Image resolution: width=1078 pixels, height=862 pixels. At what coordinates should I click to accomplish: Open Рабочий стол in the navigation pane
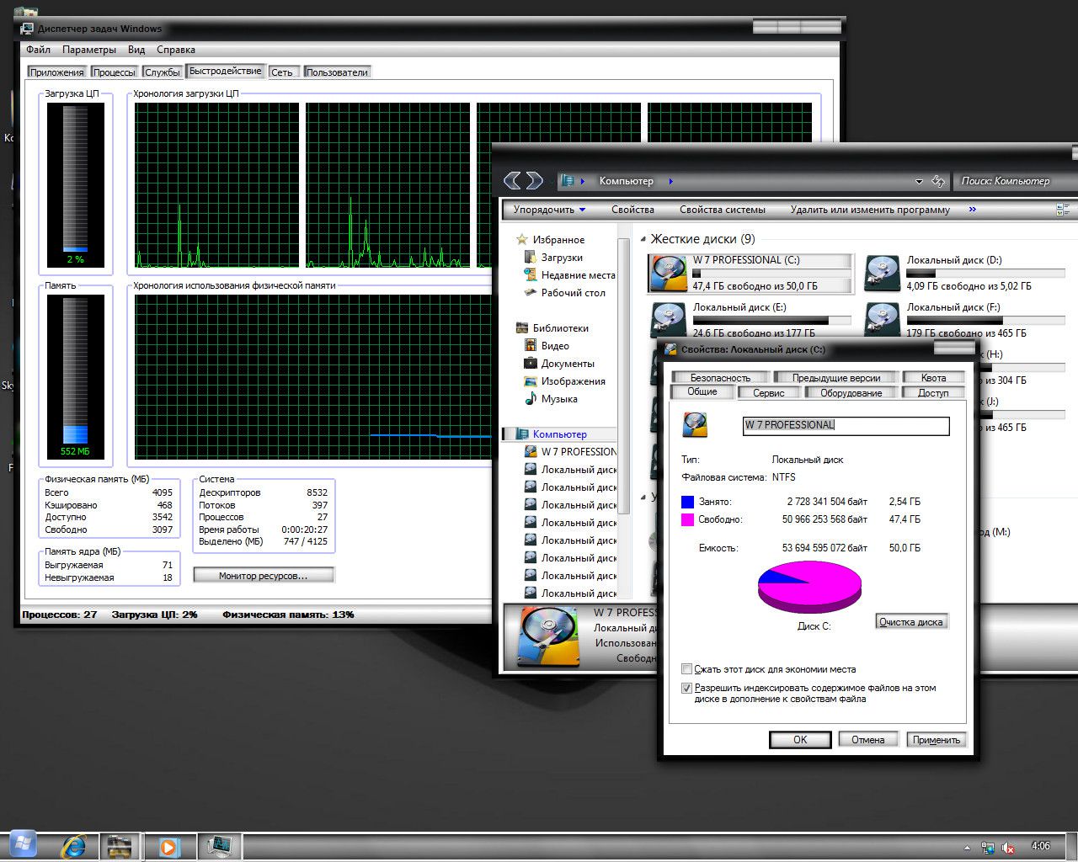pyautogui.click(x=573, y=293)
